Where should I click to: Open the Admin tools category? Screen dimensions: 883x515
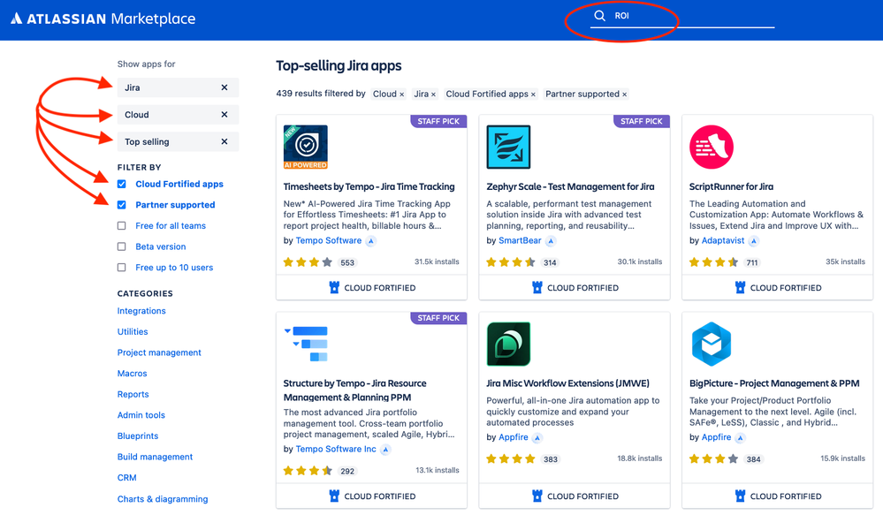click(141, 415)
